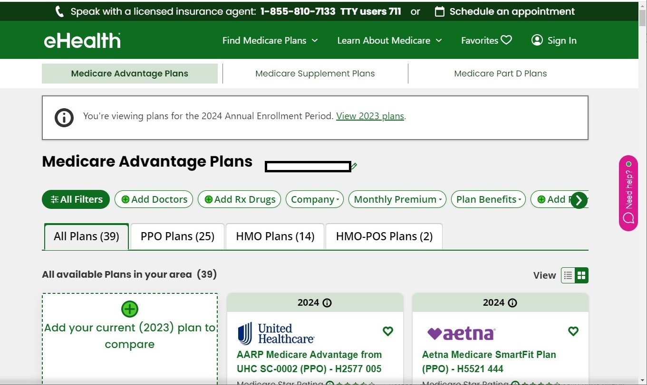Expand Learn About Medicare menu

pyautogui.click(x=389, y=40)
